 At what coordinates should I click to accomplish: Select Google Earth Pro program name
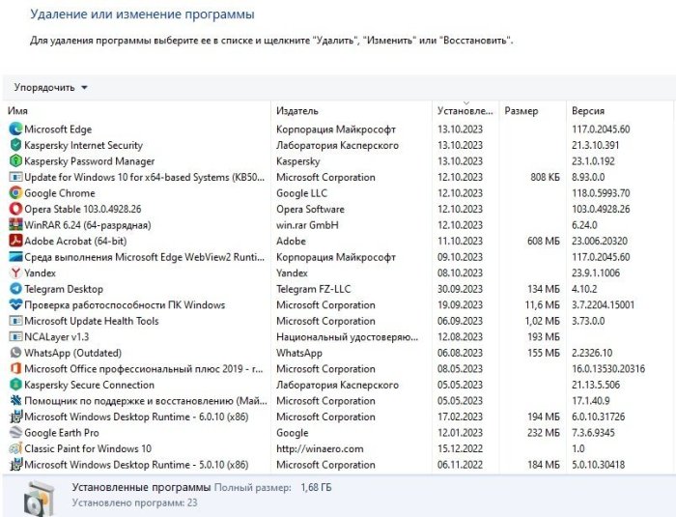(62, 432)
